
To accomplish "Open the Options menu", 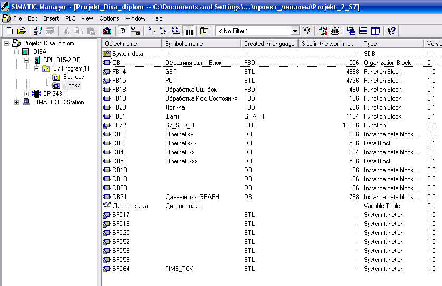I will pyautogui.click(x=109, y=18).
